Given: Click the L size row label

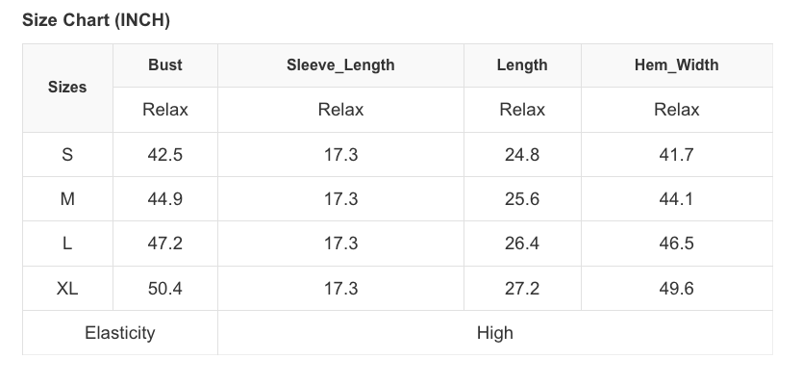Looking at the screenshot, I should coord(67,244).
